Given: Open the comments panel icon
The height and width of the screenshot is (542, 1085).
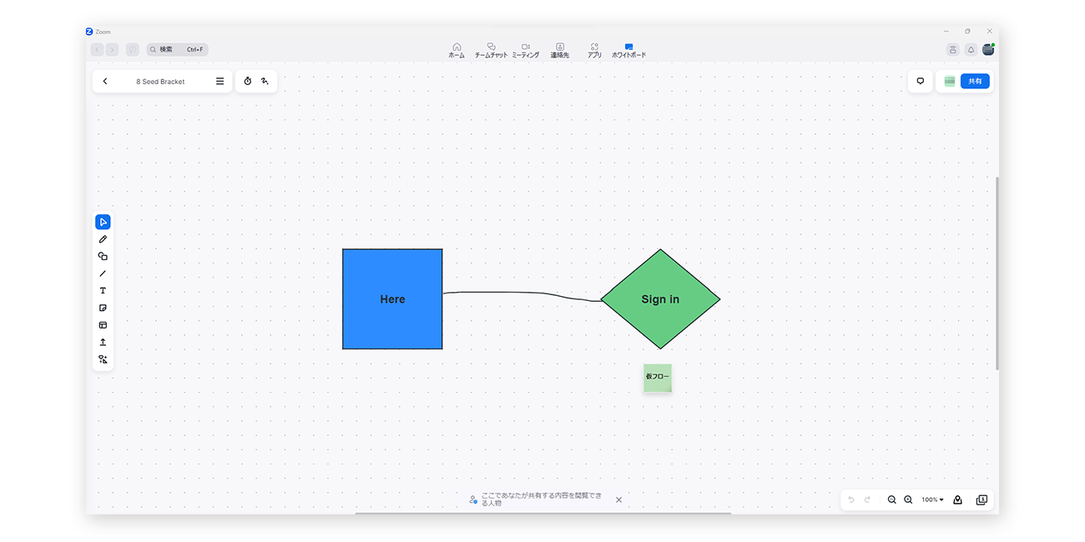Looking at the screenshot, I should [x=920, y=82].
